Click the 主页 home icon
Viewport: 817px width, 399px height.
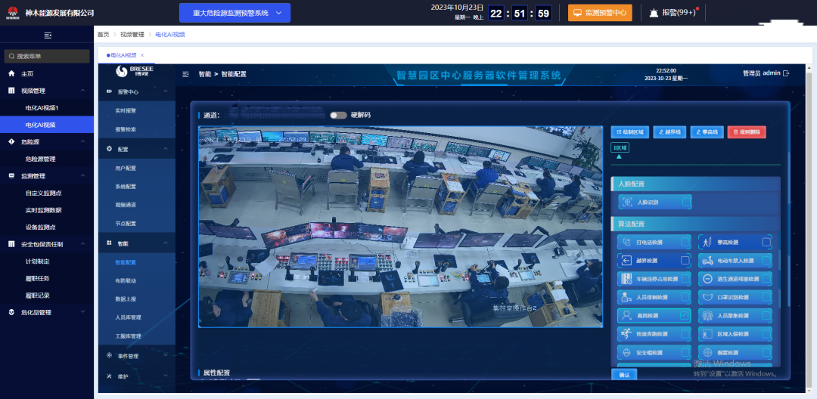pyautogui.click(x=11, y=73)
